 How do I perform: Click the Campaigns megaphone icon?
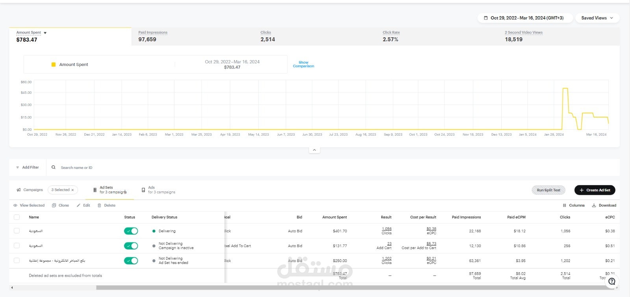click(19, 190)
